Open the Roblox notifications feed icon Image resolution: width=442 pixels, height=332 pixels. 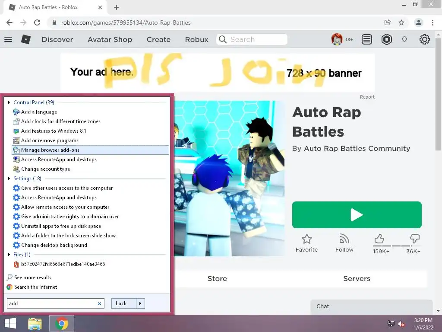(367, 39)
